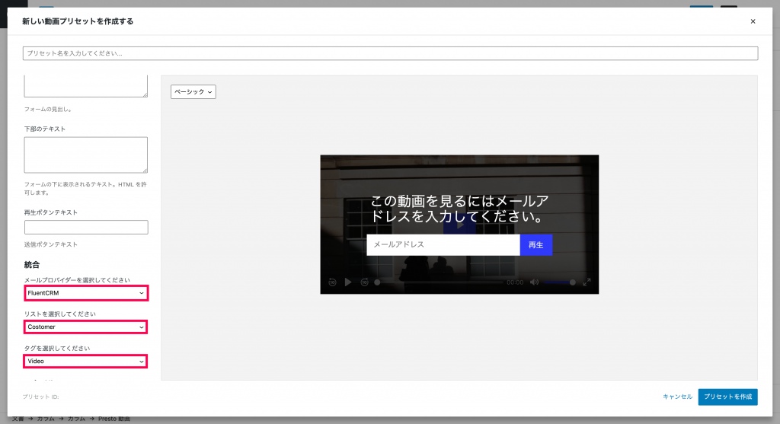Adjust the player volume slider
The width and height of the screenshot is (780, 424).
coord(560,282)
